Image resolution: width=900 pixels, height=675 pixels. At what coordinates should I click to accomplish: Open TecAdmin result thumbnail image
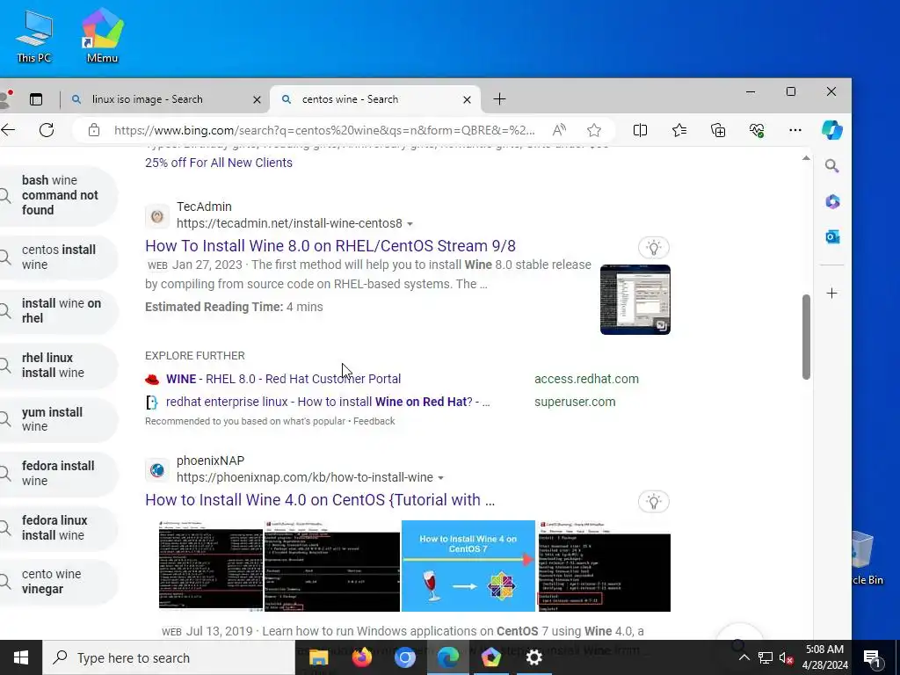(635, 300)
